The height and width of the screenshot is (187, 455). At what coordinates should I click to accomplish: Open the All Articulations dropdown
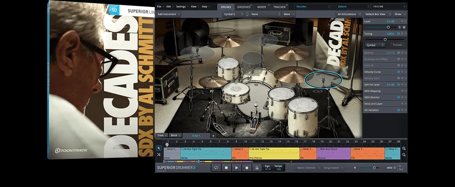(349, 14)
